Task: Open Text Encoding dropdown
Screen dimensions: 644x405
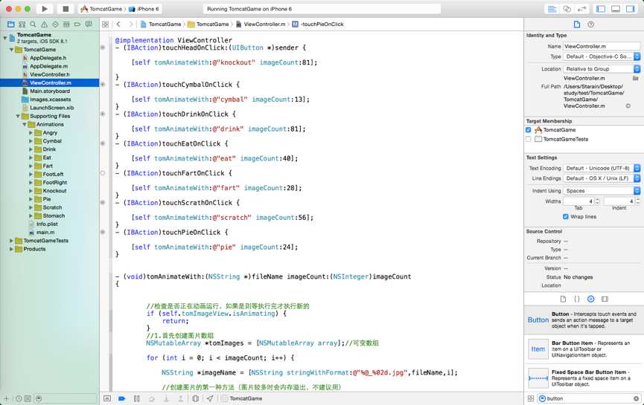Action: (x=602, y=168)
